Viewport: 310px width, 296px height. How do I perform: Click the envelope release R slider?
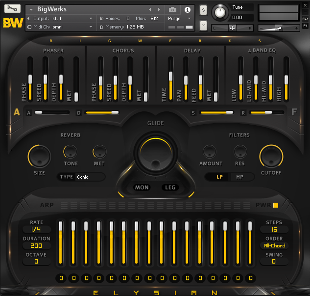point(266,112)
